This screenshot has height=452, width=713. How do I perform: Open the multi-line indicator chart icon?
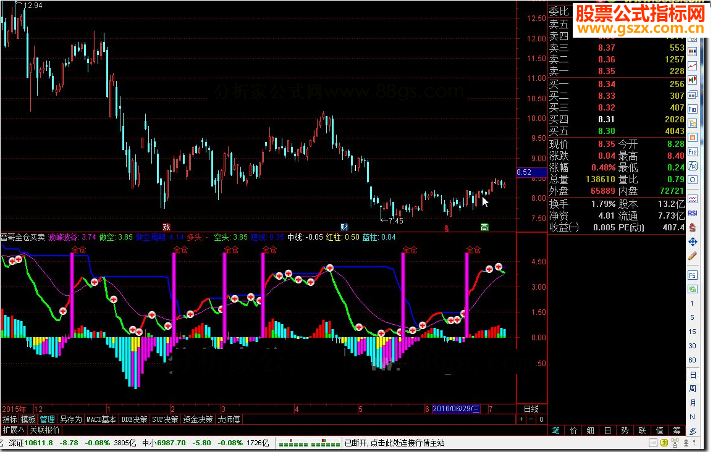(693, 199)
